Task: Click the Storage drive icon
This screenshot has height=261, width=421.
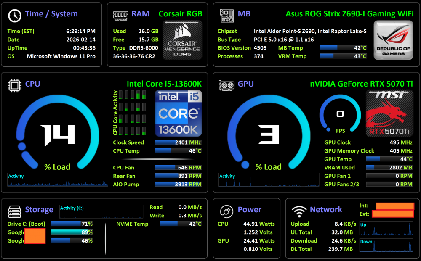Action: point(15,210)
